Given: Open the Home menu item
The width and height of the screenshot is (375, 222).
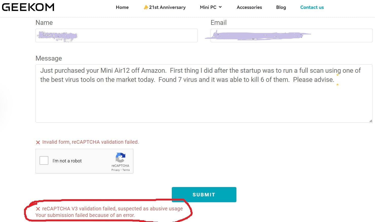Looking at the screenshot, I should tap(122, 7).
